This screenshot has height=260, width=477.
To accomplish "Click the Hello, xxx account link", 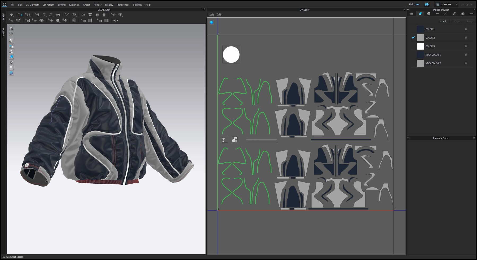I will [x=415, y=4].
